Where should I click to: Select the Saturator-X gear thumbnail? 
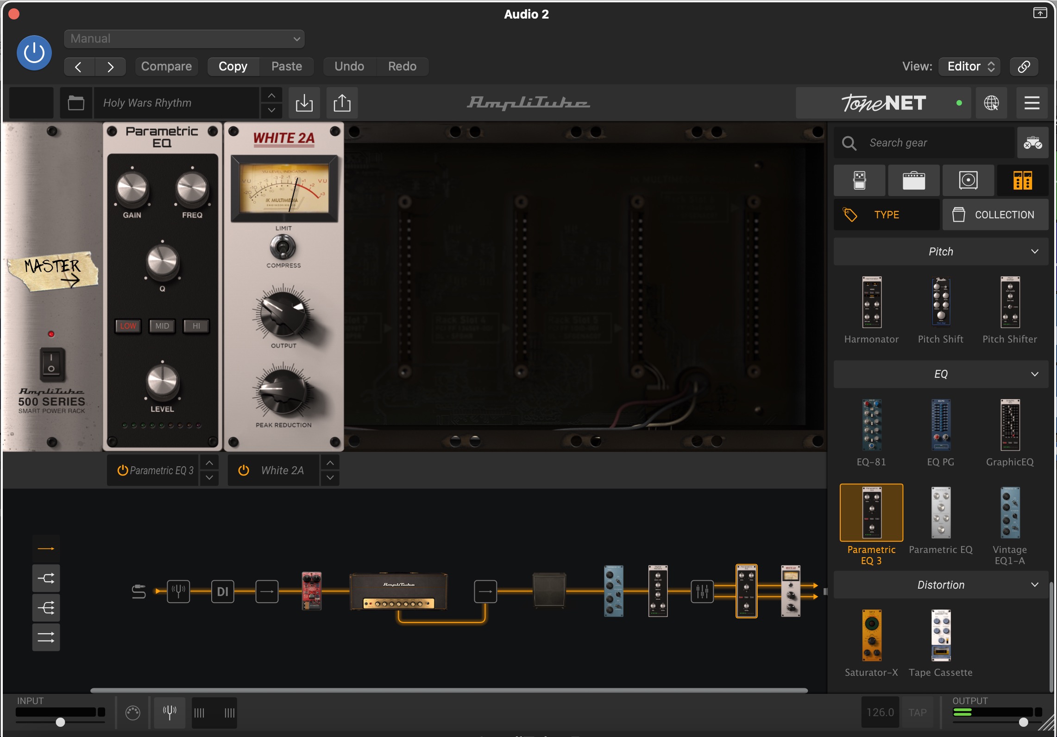pos(871,635)
